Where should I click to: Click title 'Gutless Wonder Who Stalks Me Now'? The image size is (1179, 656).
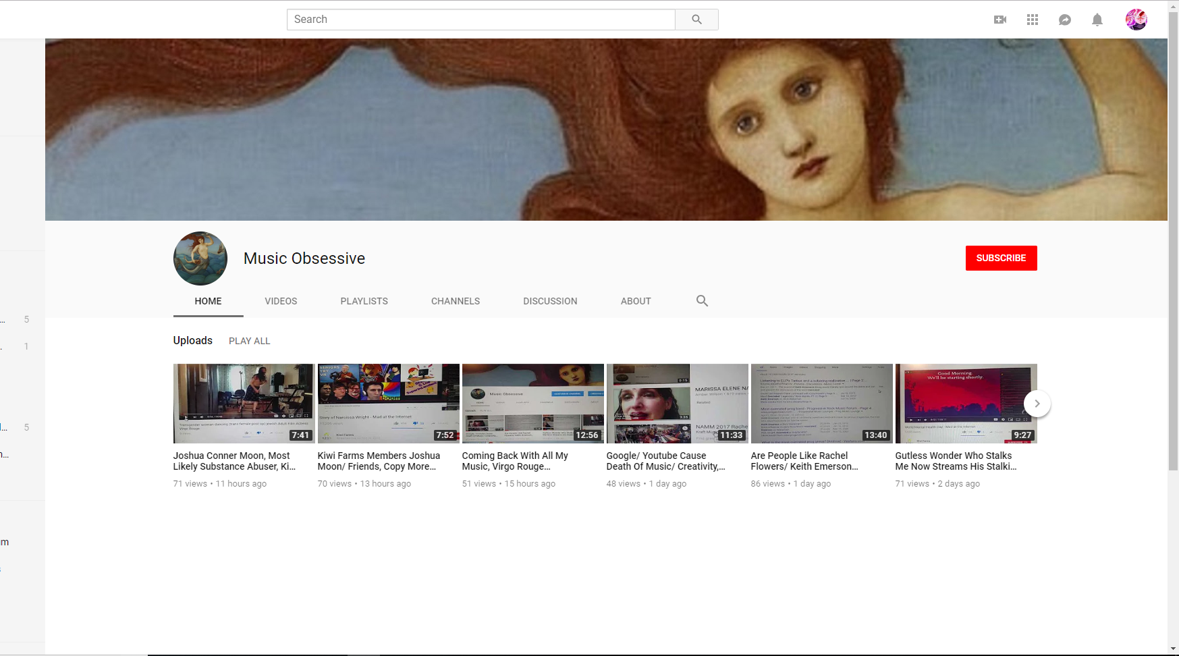956,461
